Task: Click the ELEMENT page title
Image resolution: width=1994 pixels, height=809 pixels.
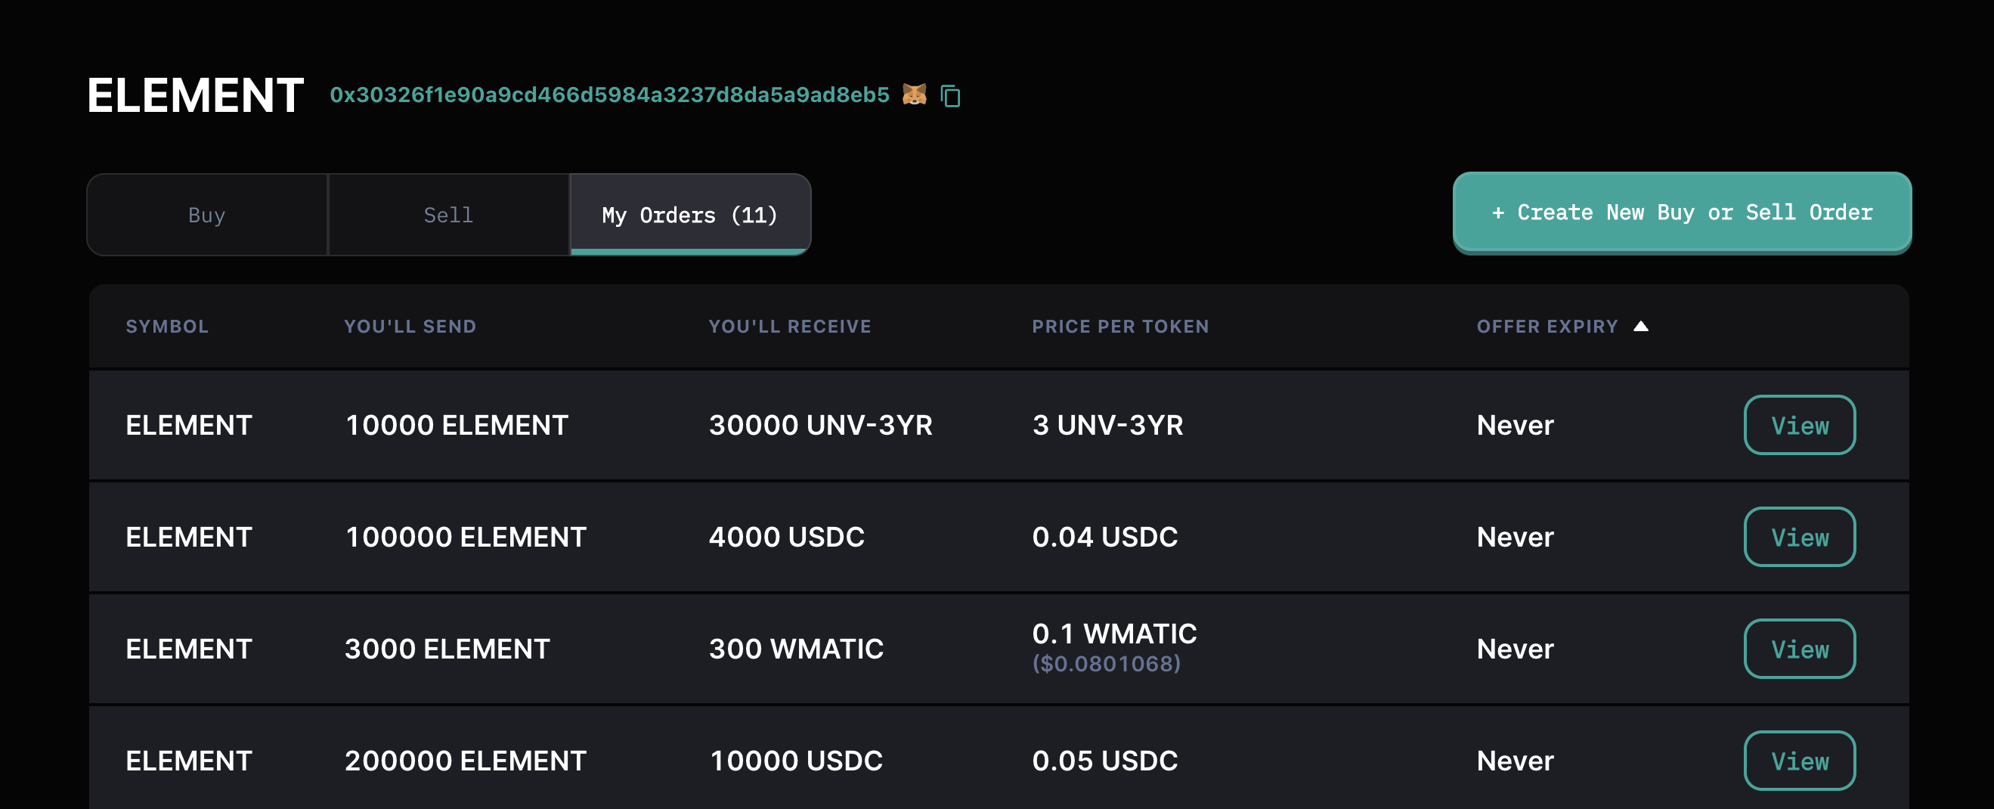Action: 195,95
